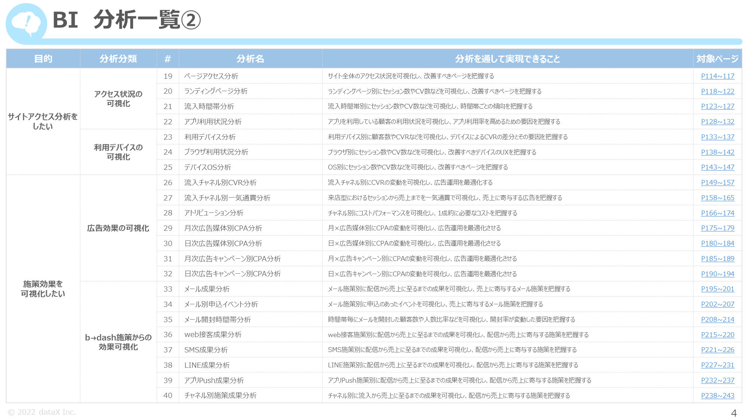The width and height of the screenshot is (748, 420).
Task: Go to pages P185~189 link
Action: 717,259
